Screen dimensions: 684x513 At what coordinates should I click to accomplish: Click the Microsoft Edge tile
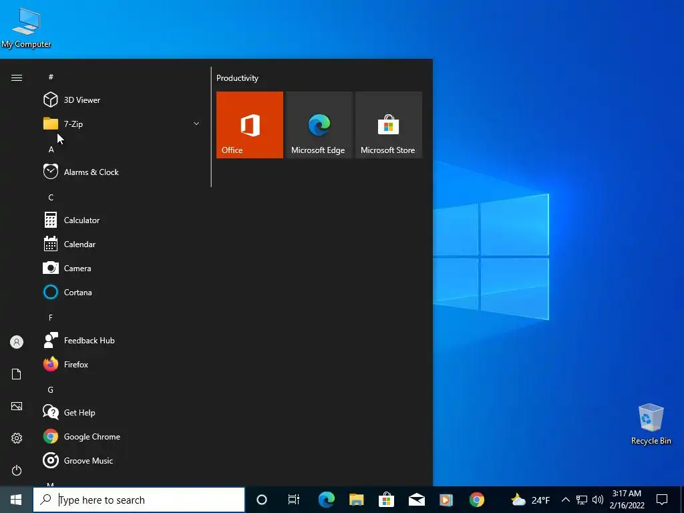[319, 125]
